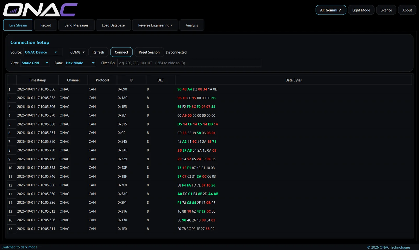Expand the Reverse Engineering menu
Screen dimensions: 419x250
[x=155, y=25]
